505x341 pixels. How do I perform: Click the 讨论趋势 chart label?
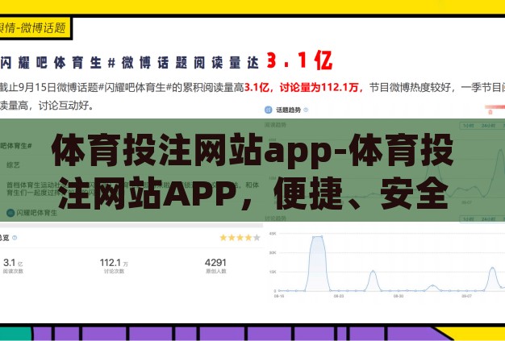pyautogui.click(x=275, y=218)
